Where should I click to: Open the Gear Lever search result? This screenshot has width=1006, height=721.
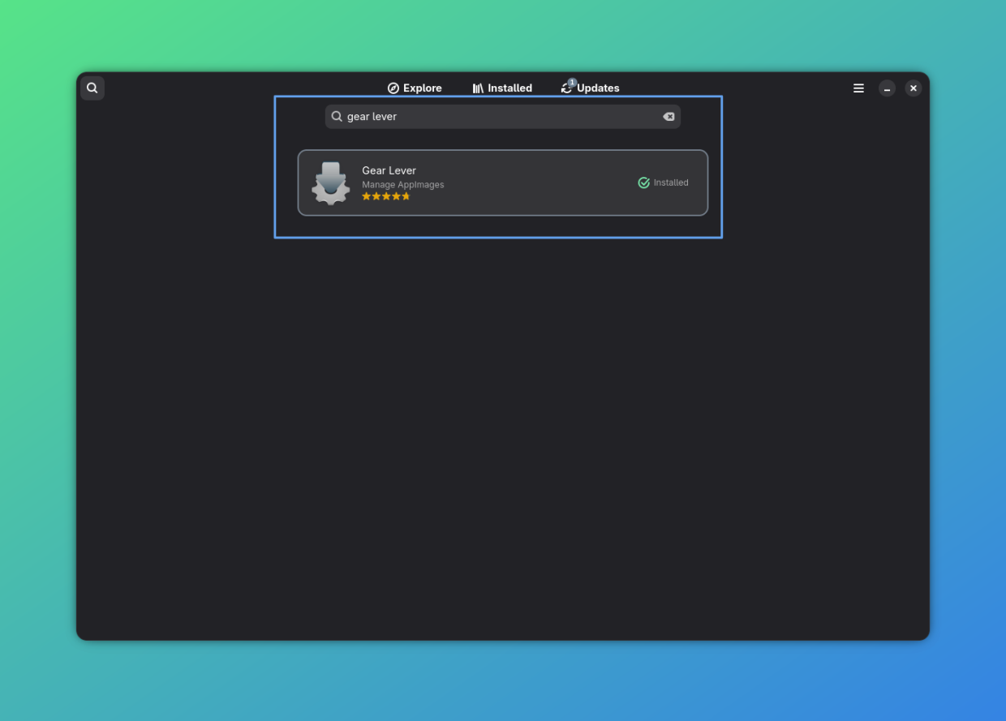503,182
